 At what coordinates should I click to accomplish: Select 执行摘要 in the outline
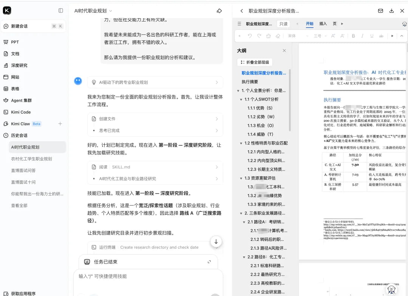[x=250, y=82]
